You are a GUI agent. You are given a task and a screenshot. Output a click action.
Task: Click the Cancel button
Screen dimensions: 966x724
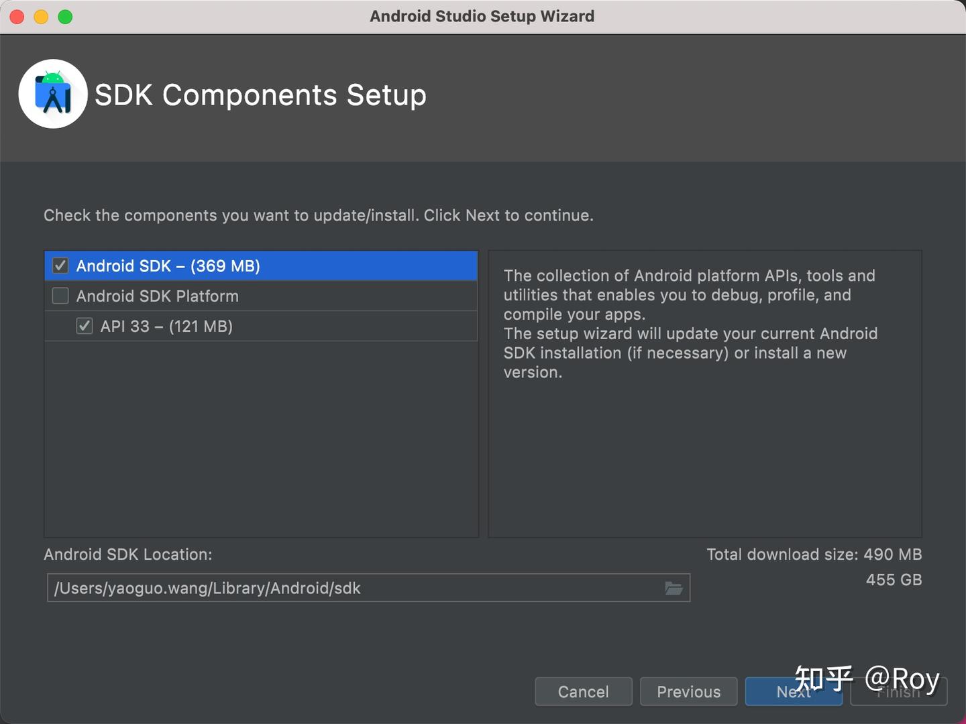coord(583,691)
